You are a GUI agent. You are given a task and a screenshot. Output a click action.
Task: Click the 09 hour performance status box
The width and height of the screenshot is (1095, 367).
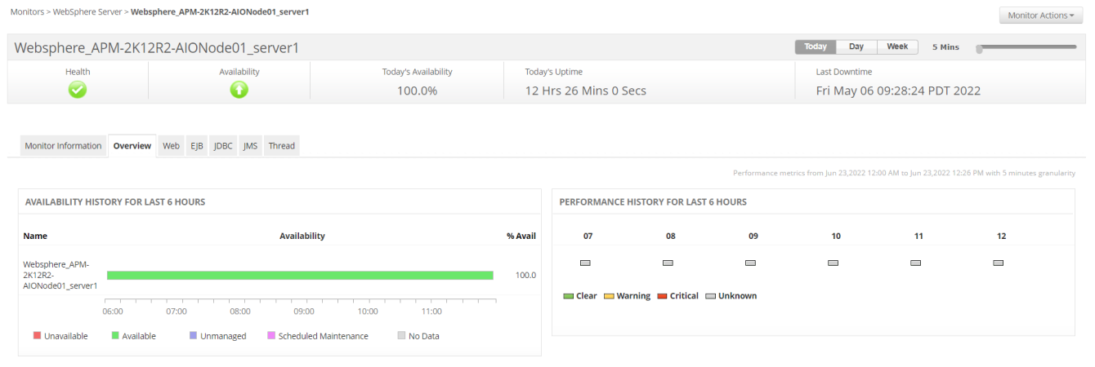click(750, 263)
